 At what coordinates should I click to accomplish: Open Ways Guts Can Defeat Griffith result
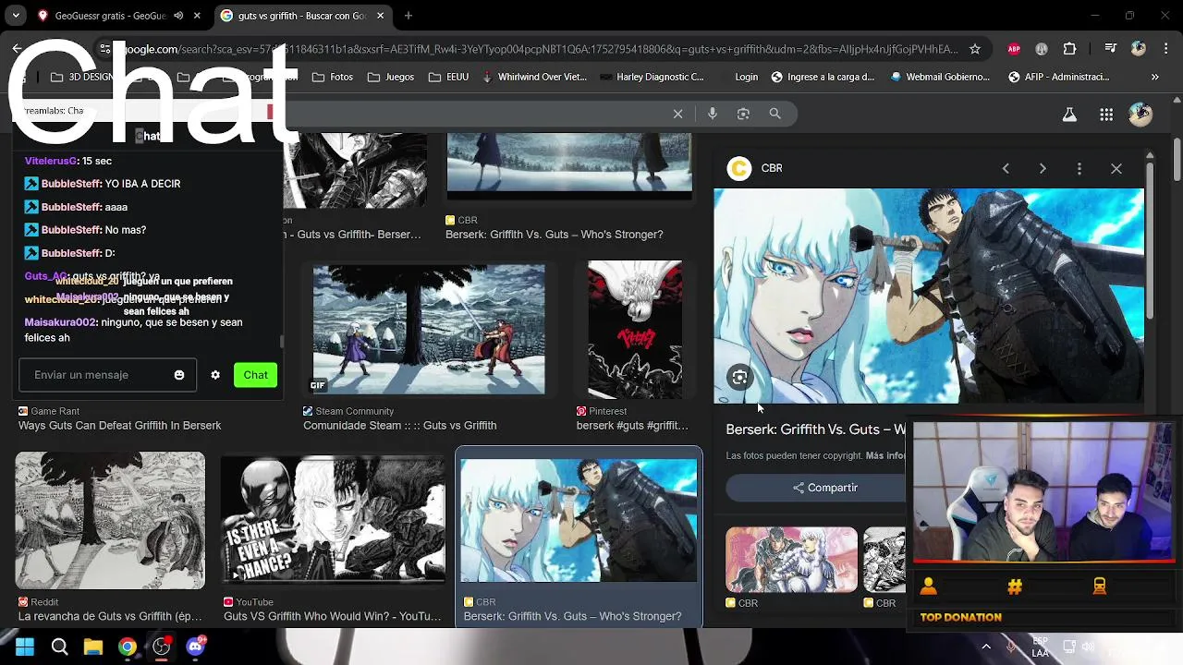point(120,426)
